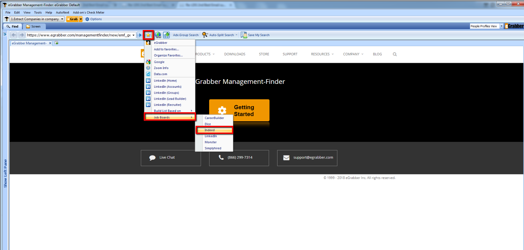Click Adv.Group Search
Screen dimensions: 524x250
tap(186, 35)
